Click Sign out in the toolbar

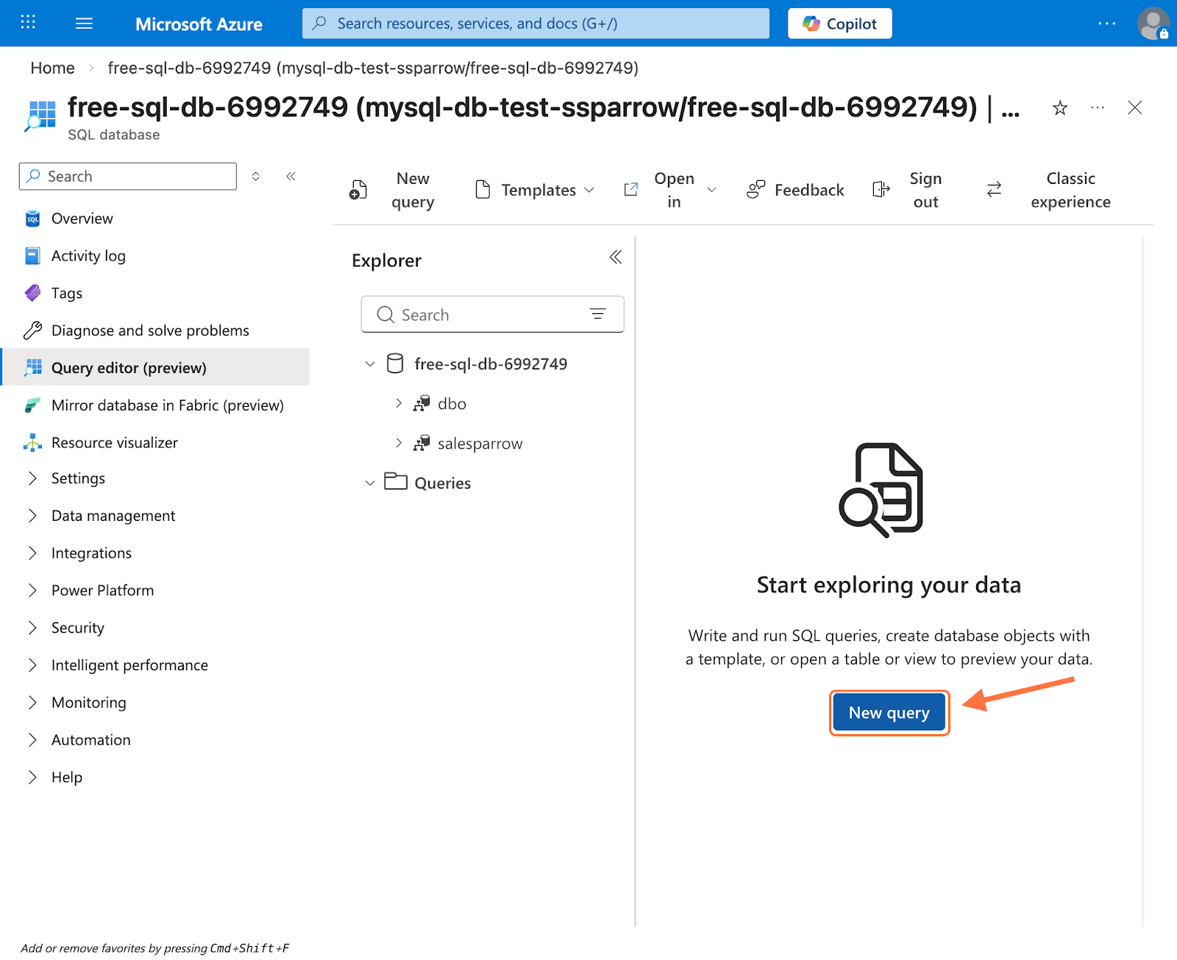924,190
